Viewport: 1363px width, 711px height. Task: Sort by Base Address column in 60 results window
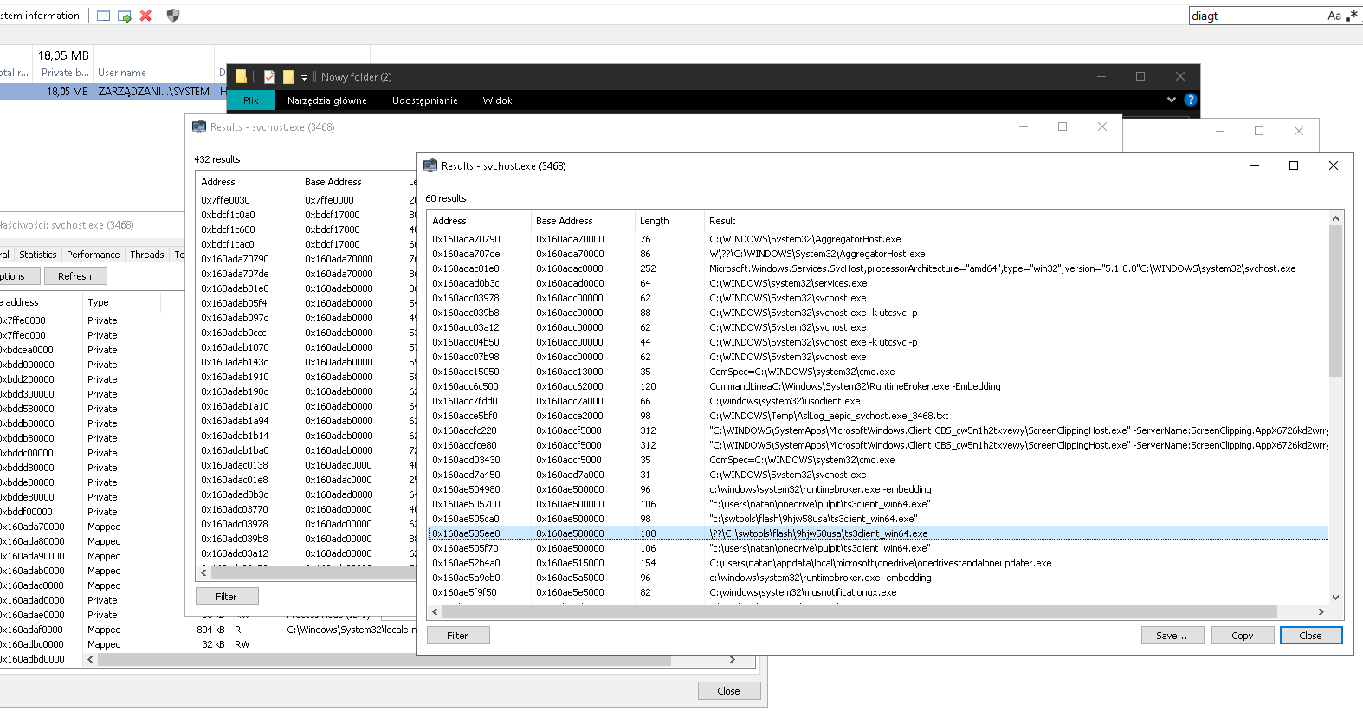pyautogui.click(x=582, y=221)
